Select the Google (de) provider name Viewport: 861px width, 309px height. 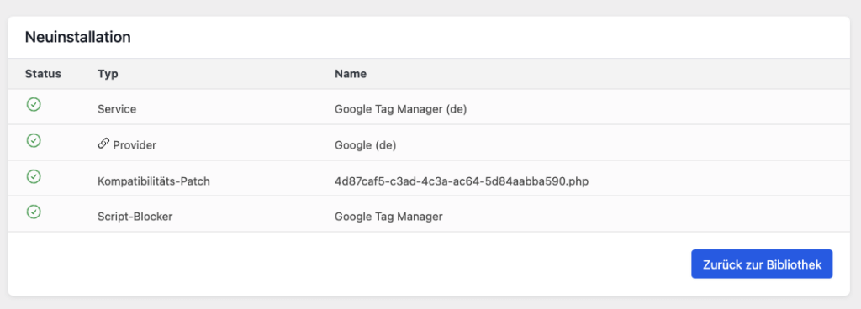click(x=365, y=145)
